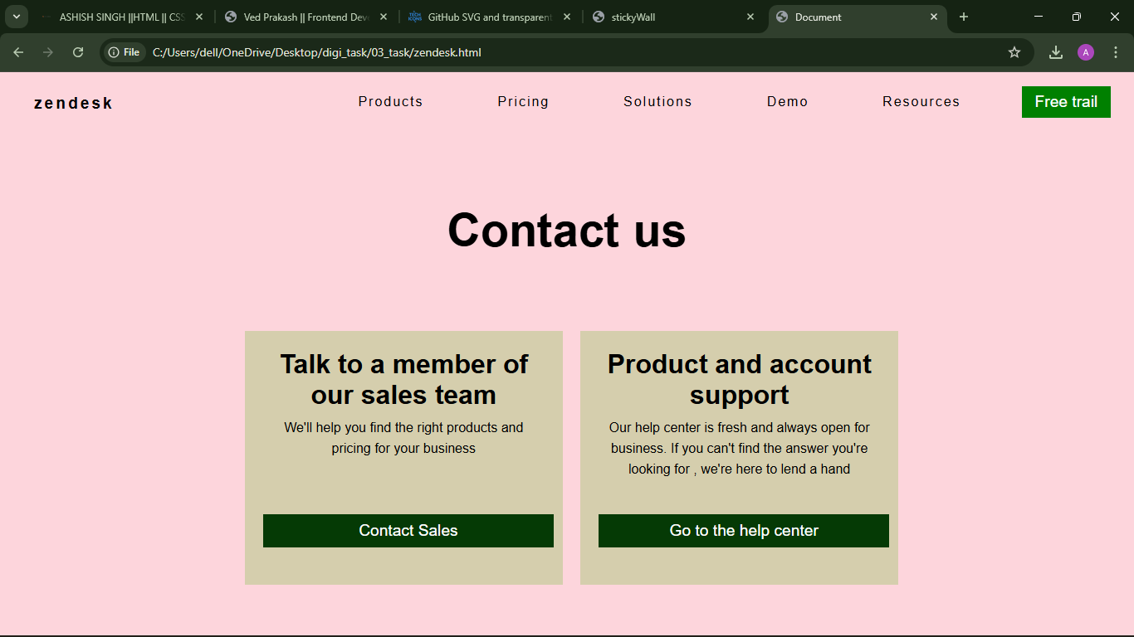Click the browser reload icon
This screenshot has height=637, width=1134.
(x=78, y=52)
